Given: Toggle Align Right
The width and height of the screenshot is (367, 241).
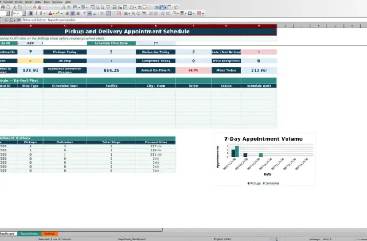Looking at the screenshot, I should pos(78,14).
